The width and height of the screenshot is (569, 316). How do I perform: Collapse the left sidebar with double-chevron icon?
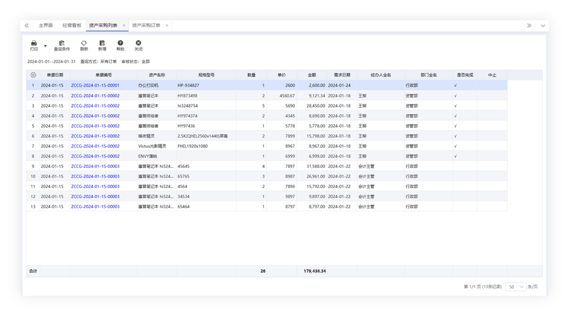[27, 25]
